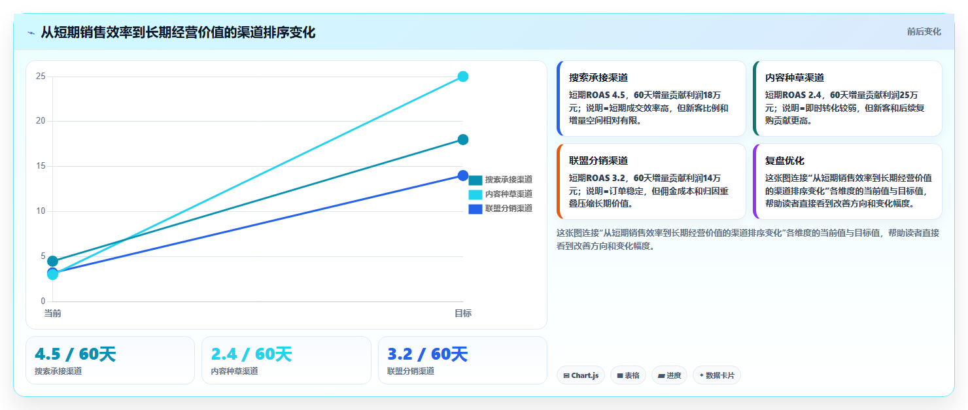This screenshot has width=968, height=410.
Task: Click 内容种草渠道 caption under 2.4 / 60天
Action: (234, 371)
